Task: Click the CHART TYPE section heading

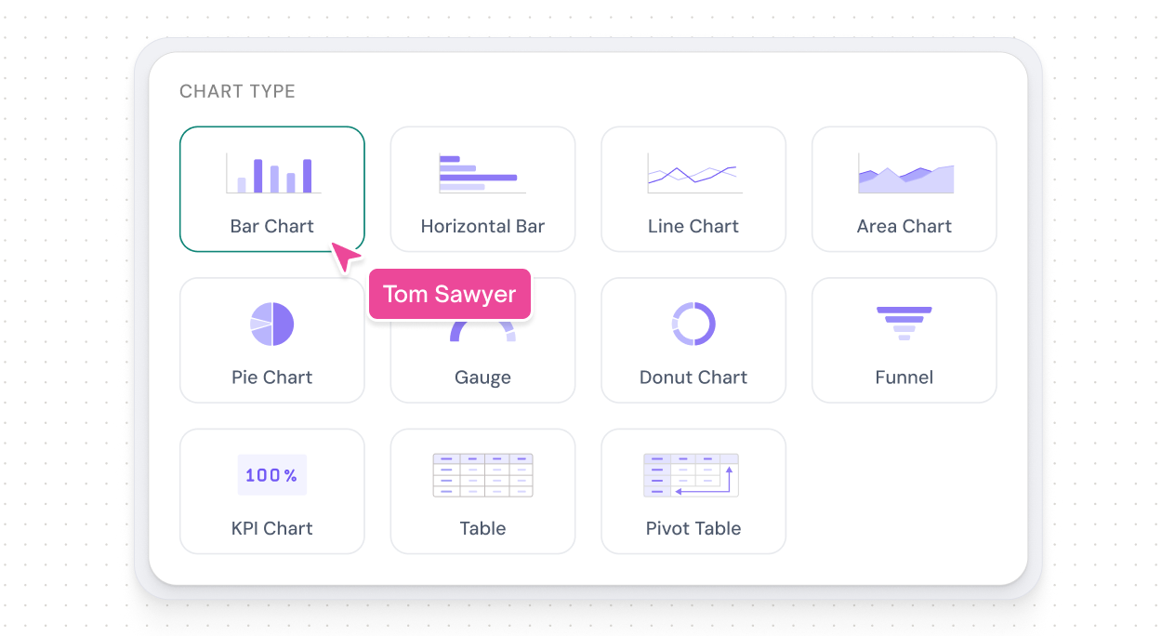Action: pos(237,91)
